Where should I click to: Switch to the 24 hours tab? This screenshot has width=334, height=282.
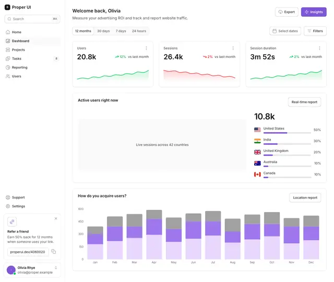[139, 31]
